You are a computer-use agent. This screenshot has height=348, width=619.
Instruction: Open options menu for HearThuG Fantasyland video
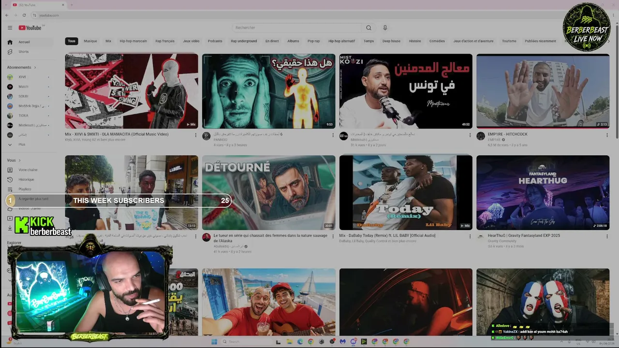coord(607,236)
